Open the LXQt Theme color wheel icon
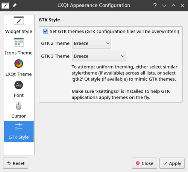The height and width of the screenshot is (172, 188). point(19,63)
